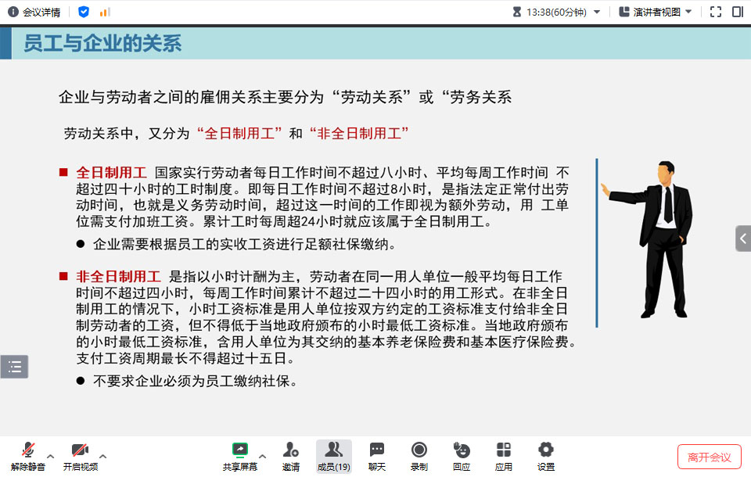Click the presenter figure illustration on slide
751x477 pixels.
[x=648, y=239]
